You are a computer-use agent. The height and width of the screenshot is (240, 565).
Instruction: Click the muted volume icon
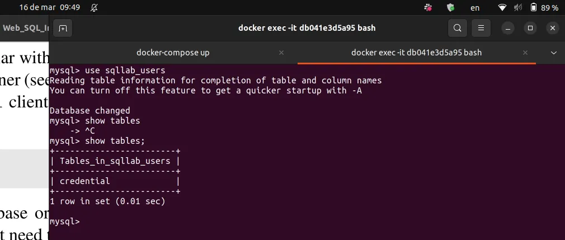[518, 8]
